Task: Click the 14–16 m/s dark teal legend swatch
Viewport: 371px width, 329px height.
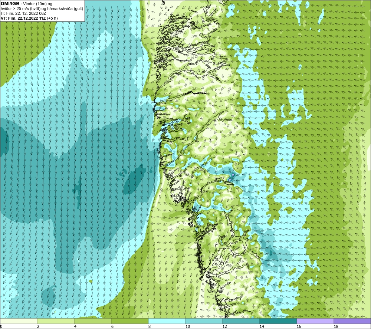Action: [x=278, y=321]
